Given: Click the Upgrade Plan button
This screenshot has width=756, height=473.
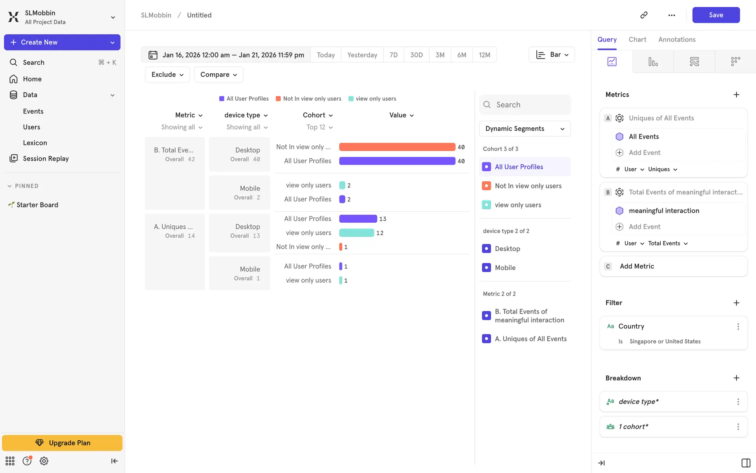Looking at the screenshot, I should [62, 443].
